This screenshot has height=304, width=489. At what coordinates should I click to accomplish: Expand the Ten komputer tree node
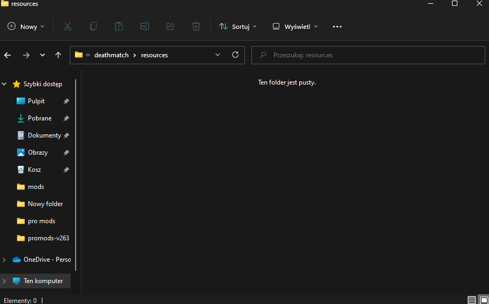click(x=4, y=281)
